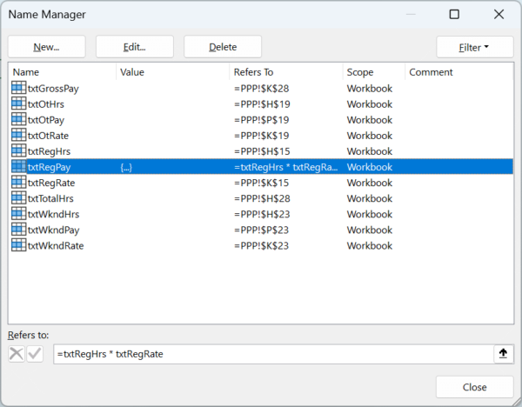Click the txtOtHrs row icon
The height and width of the screenshot is (407, 522).
(x=18, y=104)
